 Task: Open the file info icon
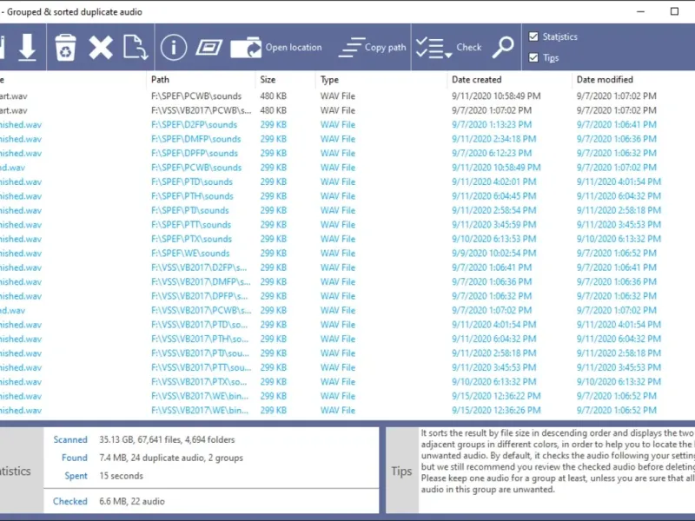173,48
